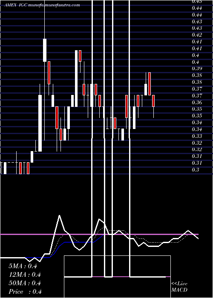The height and width of the screenshot is (298, 213).
Task: Click the final red candlestick on the right
Action: tap(153, 101)
